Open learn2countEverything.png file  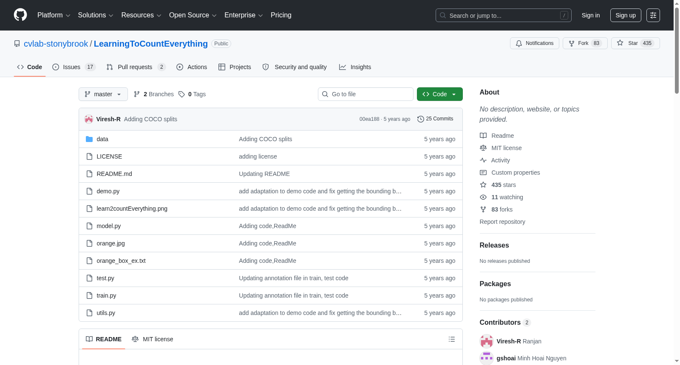click(132, 209)
